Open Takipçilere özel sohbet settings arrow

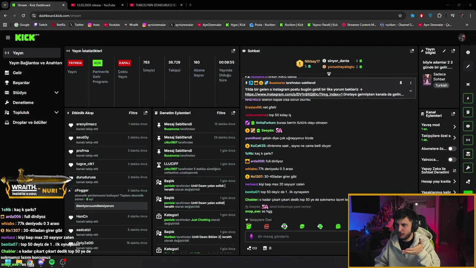coord(454,138)
